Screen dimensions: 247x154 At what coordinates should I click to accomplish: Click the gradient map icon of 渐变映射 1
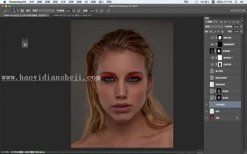point(212,58)
